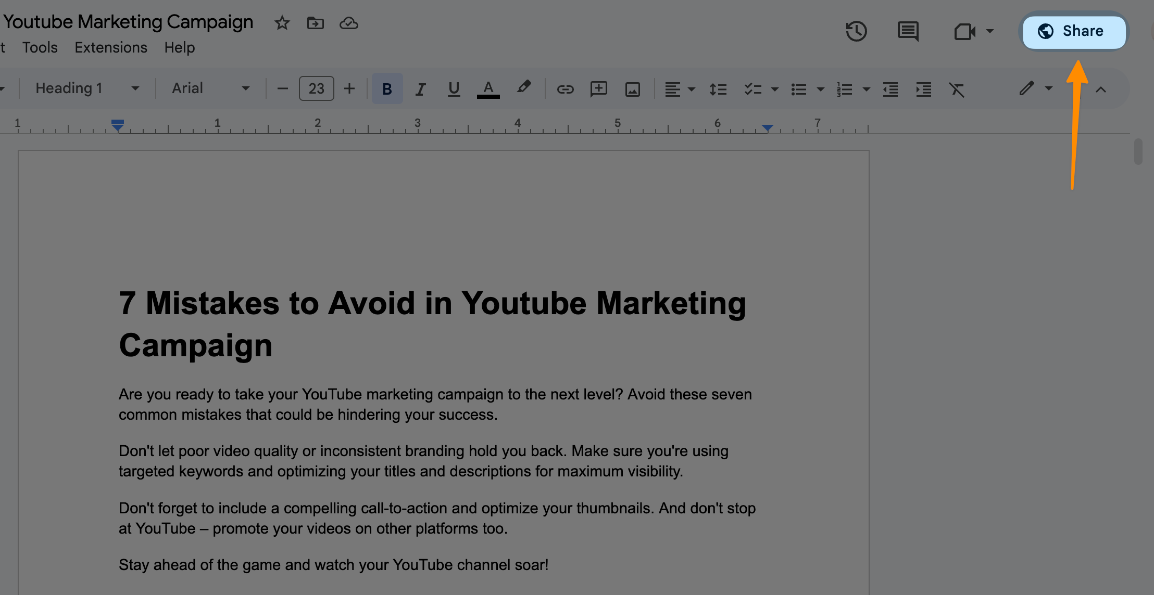Open the Extensions menu

[110, 47]
